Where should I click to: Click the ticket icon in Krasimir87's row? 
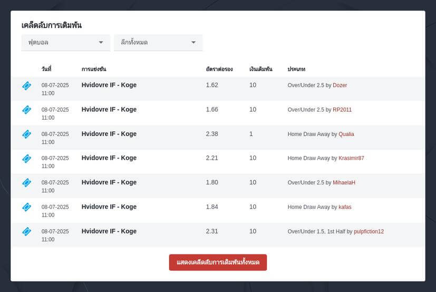[27, 159]
